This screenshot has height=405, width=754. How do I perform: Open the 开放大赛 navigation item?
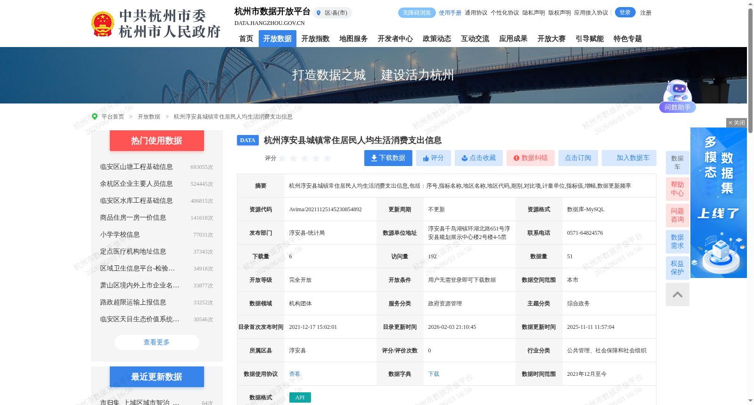click(551, 39)
